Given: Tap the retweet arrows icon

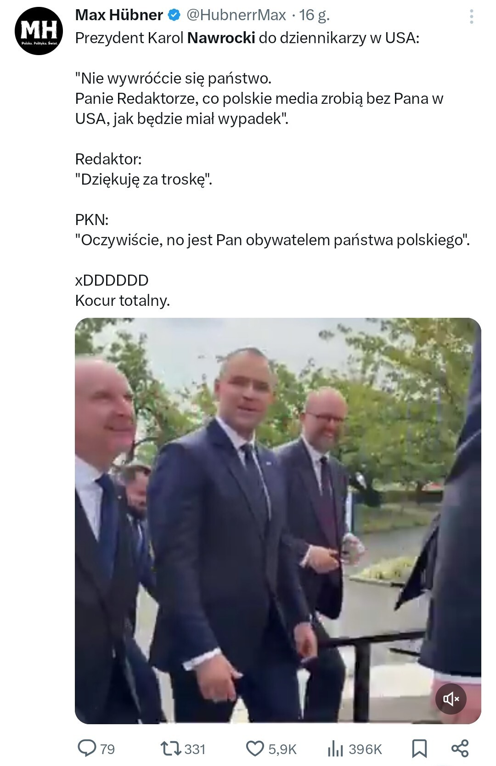Looking at the screenshot, I should (x=170, y=749).
